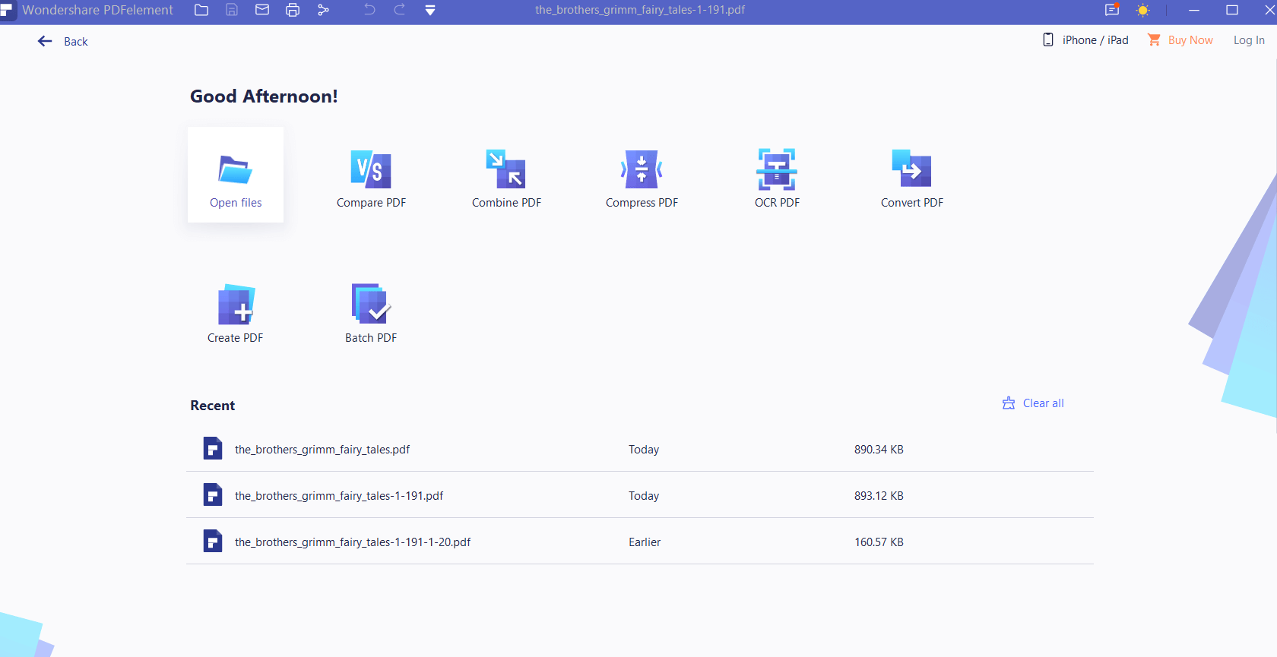The image size is (1277, 657).
Task: Start the OCR PDF tool
Action: (x=776, y=178)
